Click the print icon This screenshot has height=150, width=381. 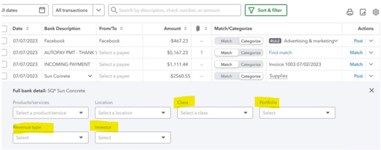pyautogui.click(x=350, y=12)
